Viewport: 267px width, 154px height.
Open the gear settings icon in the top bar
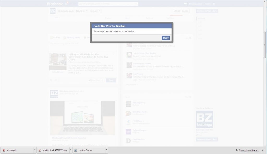coord(214,4)
